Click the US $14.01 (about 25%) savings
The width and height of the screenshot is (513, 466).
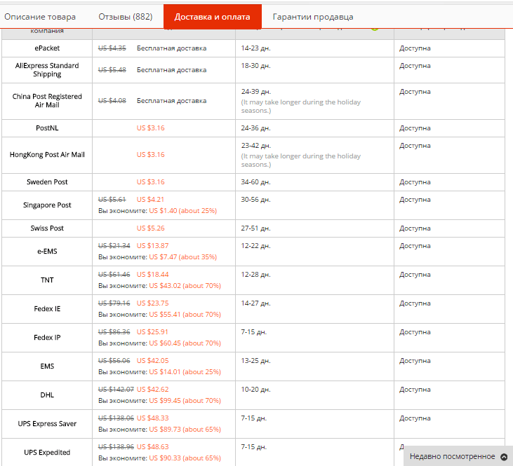click(x=185, y=372)
